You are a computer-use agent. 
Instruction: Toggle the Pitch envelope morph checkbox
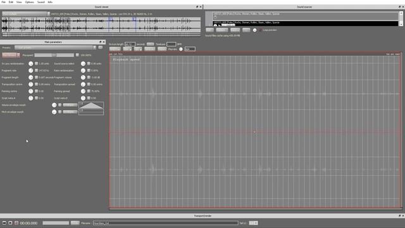pos(59,111)
